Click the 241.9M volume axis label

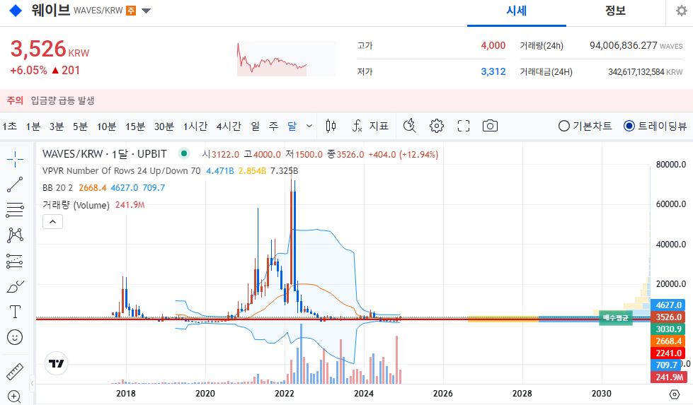tap(668, 377)
